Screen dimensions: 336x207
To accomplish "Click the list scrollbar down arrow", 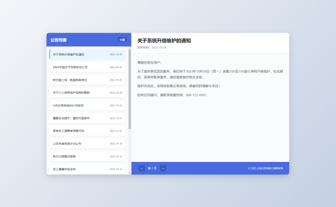I will pyautogui.click(x=130, y=173).
